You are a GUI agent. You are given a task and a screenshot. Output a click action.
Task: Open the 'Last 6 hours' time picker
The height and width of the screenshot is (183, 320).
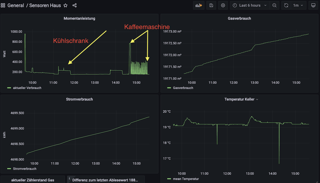(246, 6)
